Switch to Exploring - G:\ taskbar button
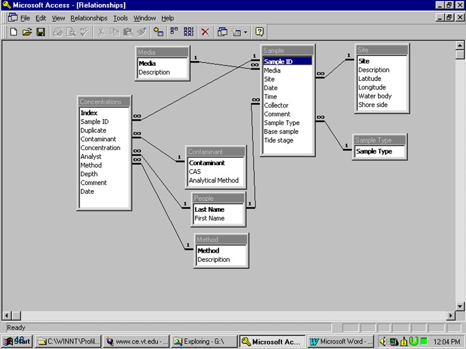466x349 pixels. pos(204,341)
